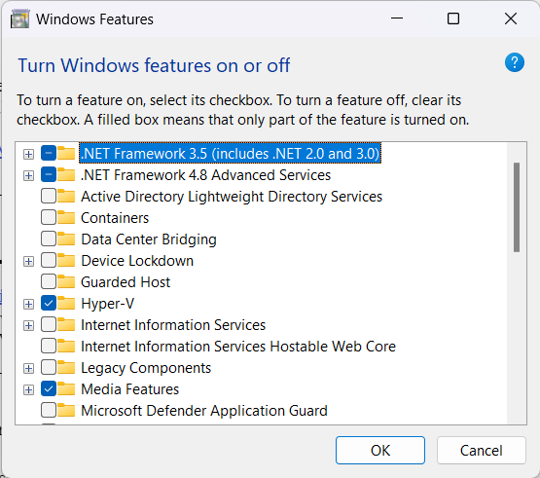Click the folder icon beside Data Center Bridging

(x=66, y=239)
